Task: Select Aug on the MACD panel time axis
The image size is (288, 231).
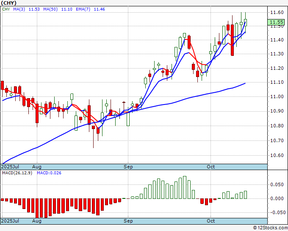Action: [x=37, y=221]
